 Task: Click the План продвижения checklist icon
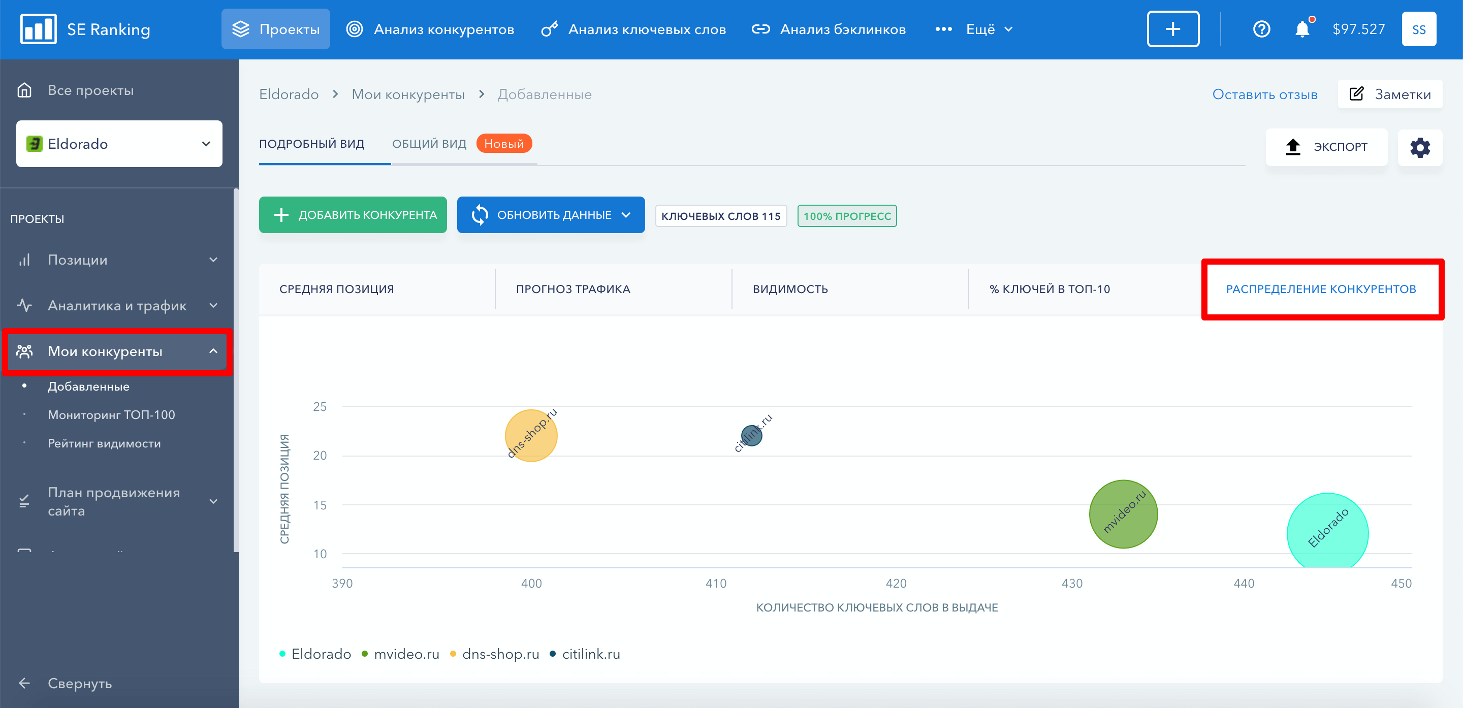point(24,501)
